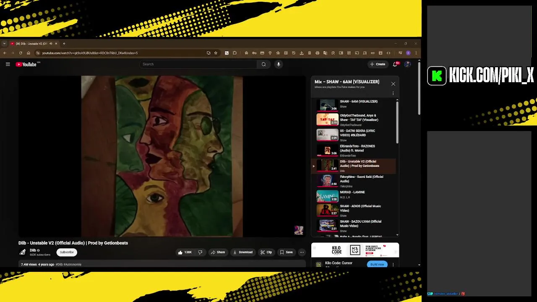Click the video player to pause
The image size is (537, 302).
coord(162,156)
